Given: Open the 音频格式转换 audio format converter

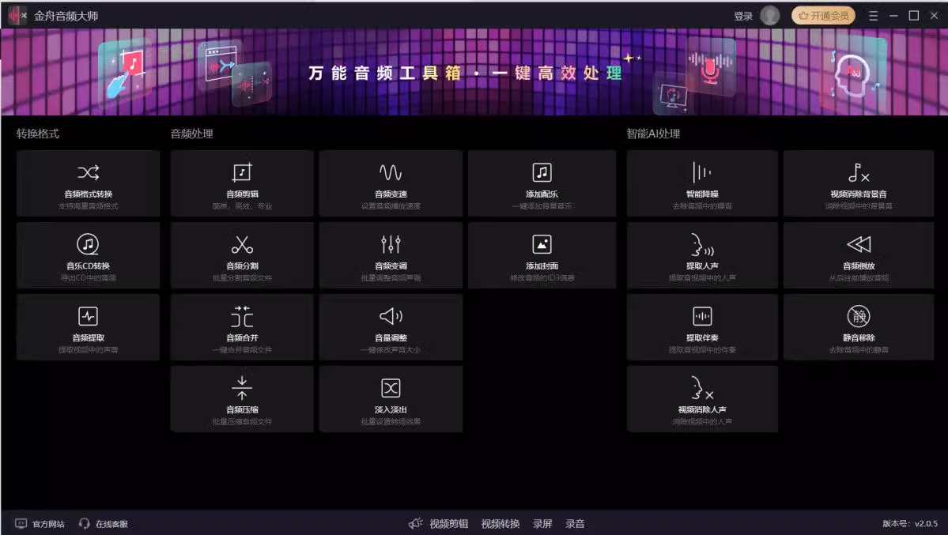Looking at the screenshot, I should [x=89, y=183].
